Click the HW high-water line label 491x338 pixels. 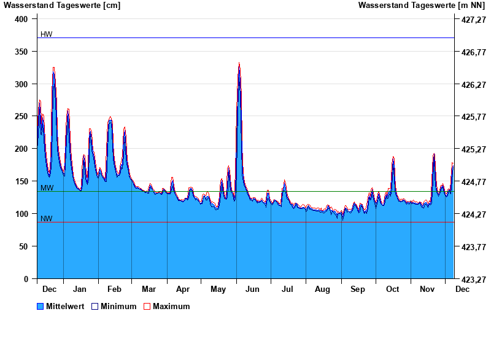click(47, 34)
